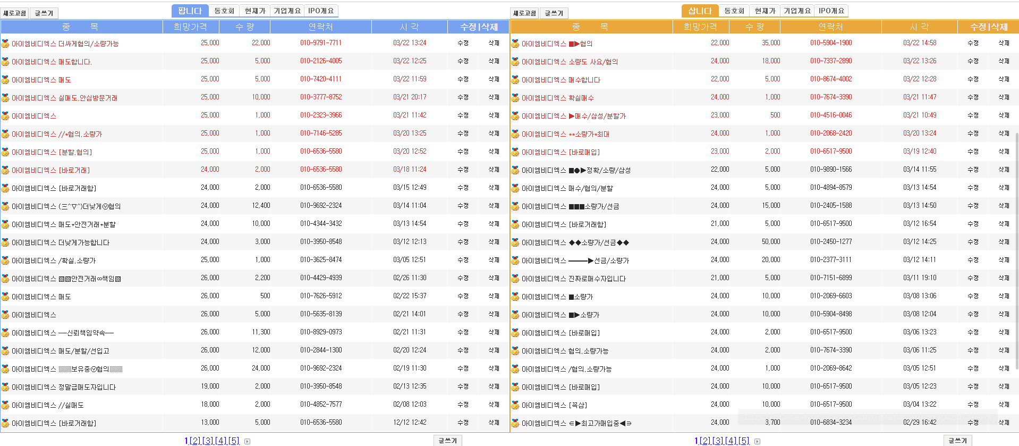Click medal icon beside 협의.소량가능 buy post

pos(515,351)
